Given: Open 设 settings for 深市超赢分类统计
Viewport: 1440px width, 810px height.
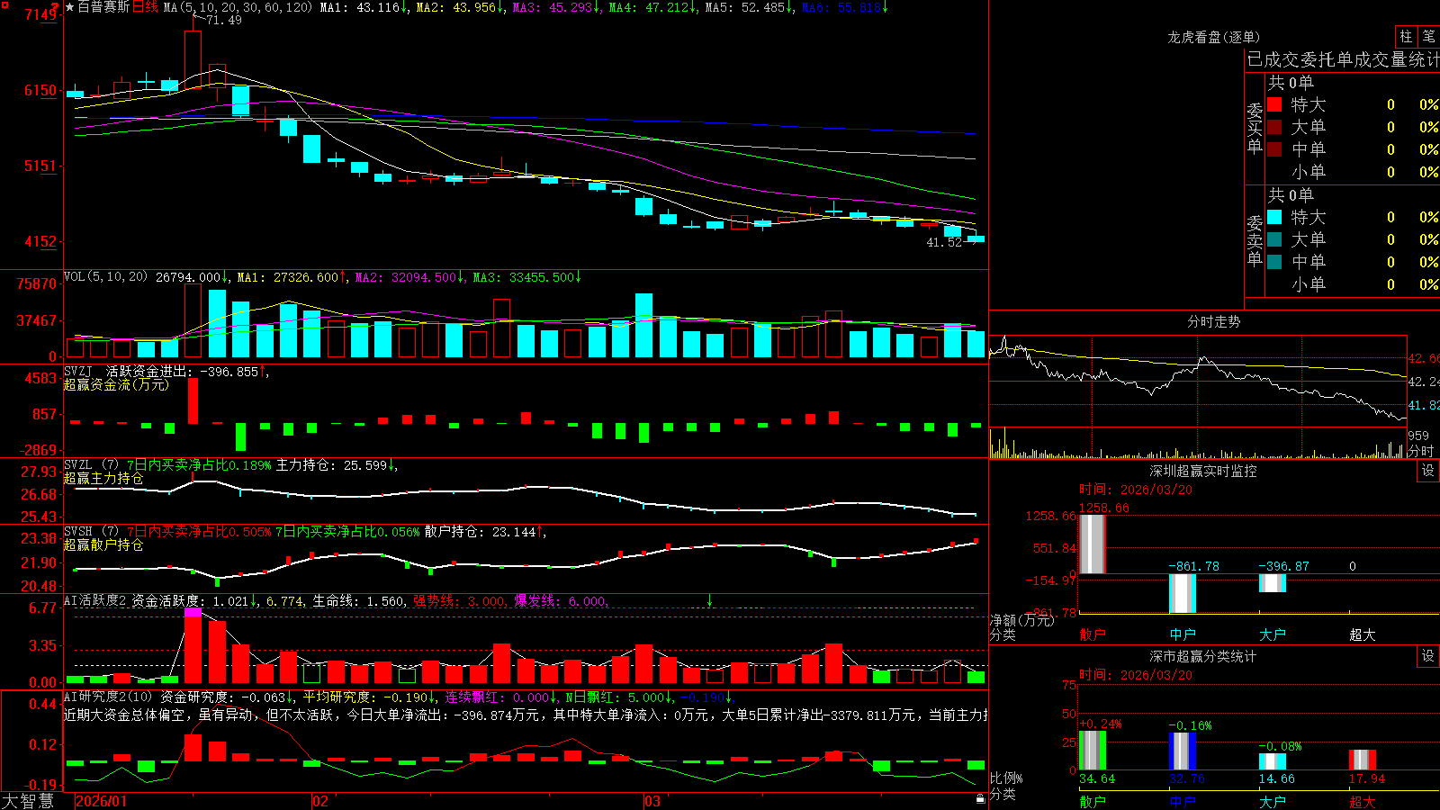Looking at the screenshot, I should pyautogui.click(x=1428, y=656).
